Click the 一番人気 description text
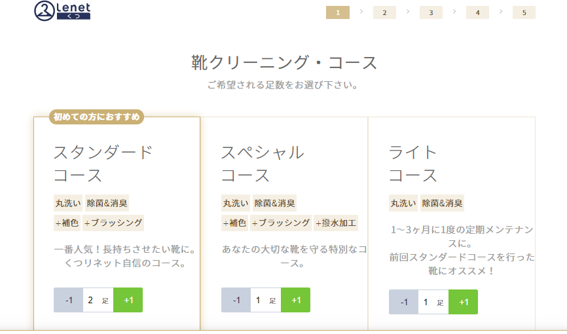 [x=125, y=256]
